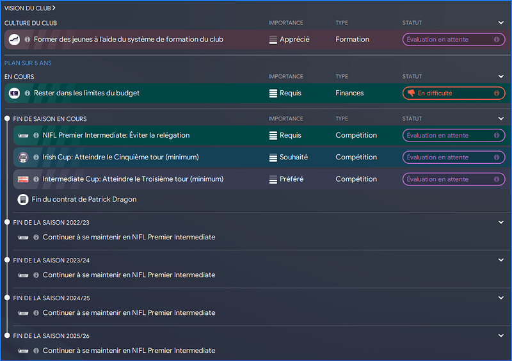
Task: Select NIFL Premier Intermediate relegation objective text
Action: click(116, 135)
